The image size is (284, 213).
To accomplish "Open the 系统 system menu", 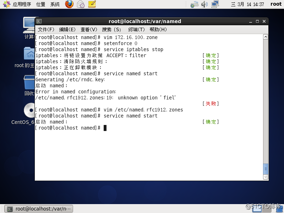I will [x=55, y=4].
